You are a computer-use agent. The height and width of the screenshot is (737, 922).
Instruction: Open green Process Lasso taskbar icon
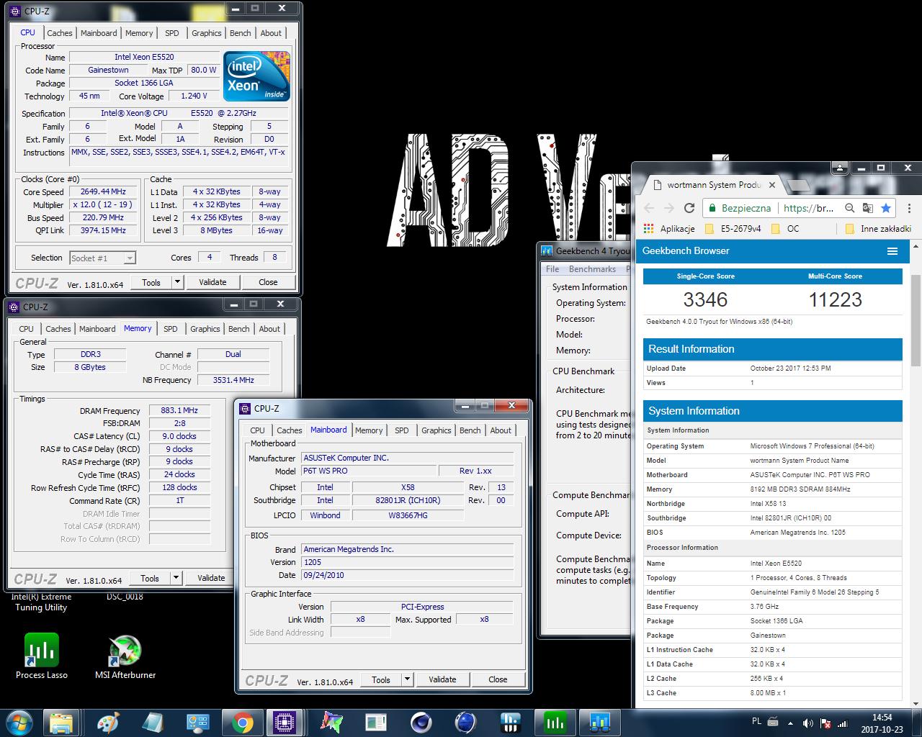[555, 723]
